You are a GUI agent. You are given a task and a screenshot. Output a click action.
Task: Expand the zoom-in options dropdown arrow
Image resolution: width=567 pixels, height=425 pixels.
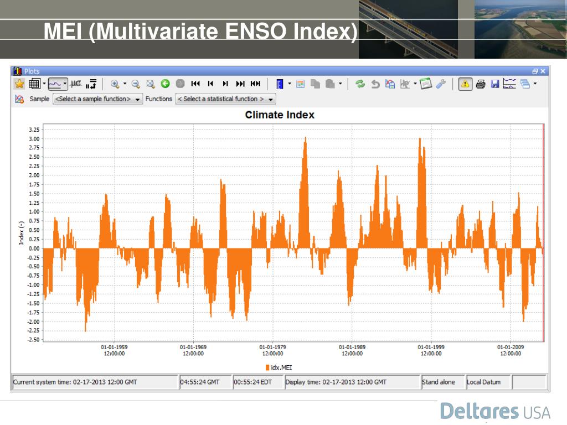click(x=125, y=84)
